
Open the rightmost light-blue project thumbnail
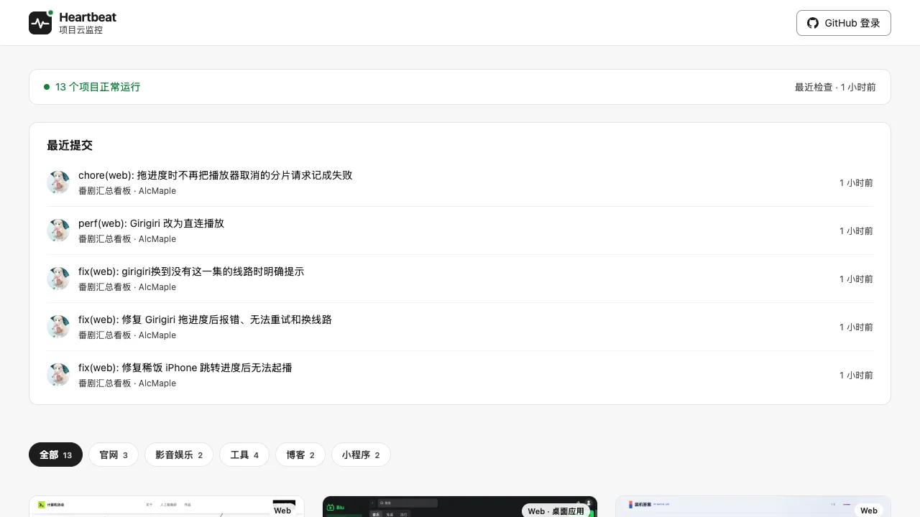(753, 506)
